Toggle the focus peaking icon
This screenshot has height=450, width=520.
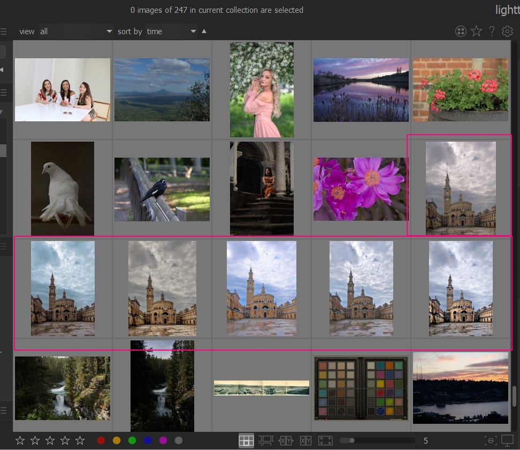pos(491,441)
